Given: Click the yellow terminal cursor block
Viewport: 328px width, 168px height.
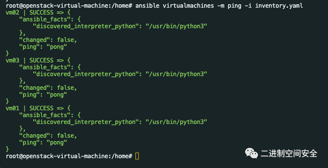Looking at the screenshot, I should pyautogui.click(x=137, y=156).
